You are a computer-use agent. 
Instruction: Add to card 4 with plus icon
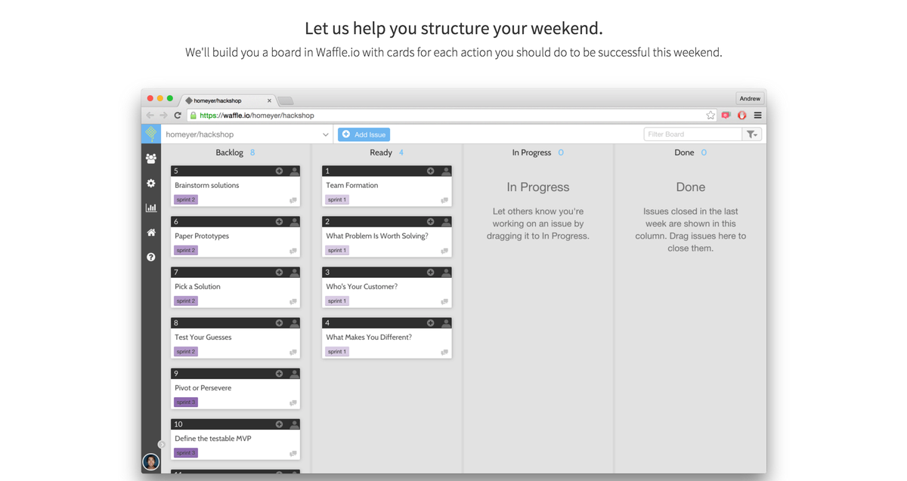pyautogui.click(x=430, y=323)
